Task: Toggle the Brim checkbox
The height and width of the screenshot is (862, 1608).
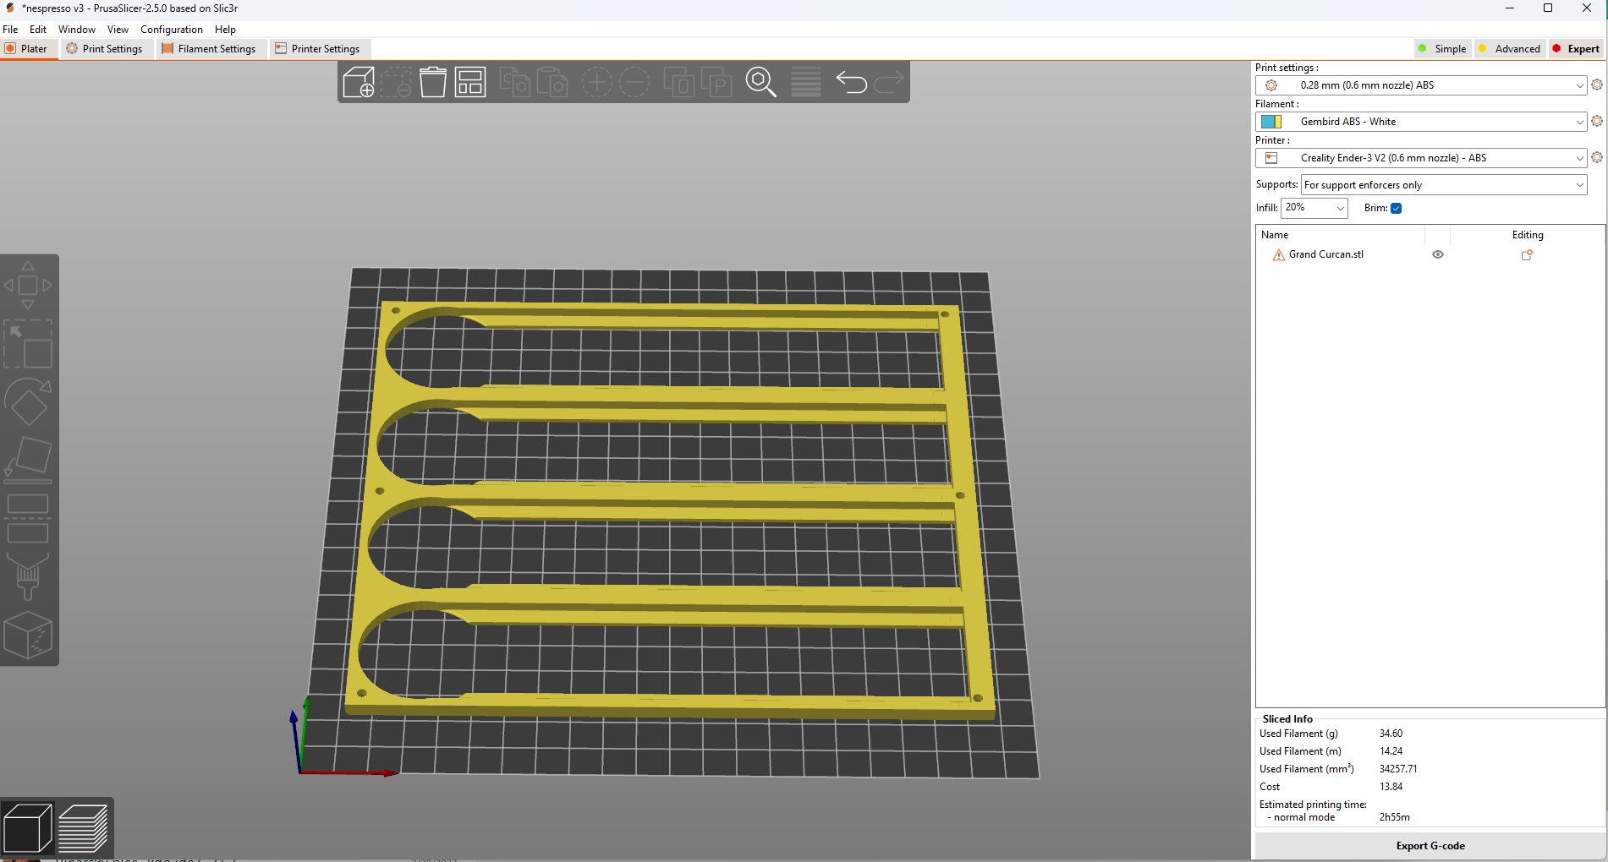Action: click(1397, 208)
